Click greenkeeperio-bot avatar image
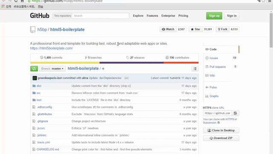 (35, 78)
